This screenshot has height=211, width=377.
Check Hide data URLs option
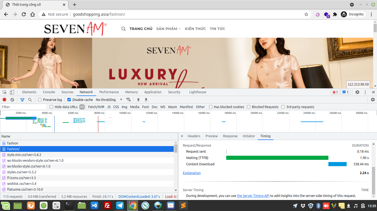51,107
